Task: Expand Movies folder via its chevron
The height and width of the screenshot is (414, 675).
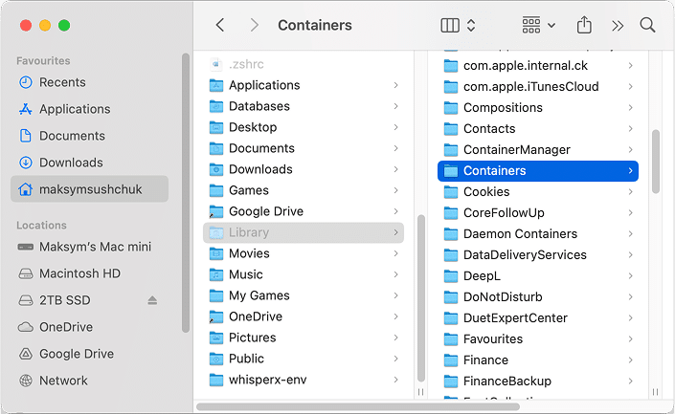Action: pos(395,253)
